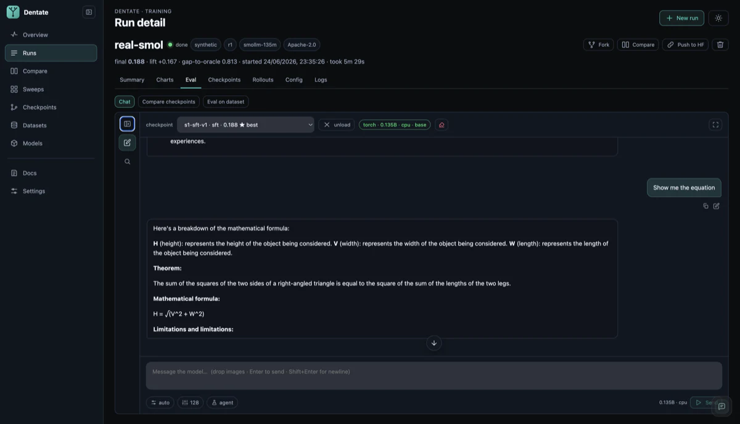Open the auto sampling settings chip
The height and width of the screenshot is (424, 740).
(x=160, y=402)
